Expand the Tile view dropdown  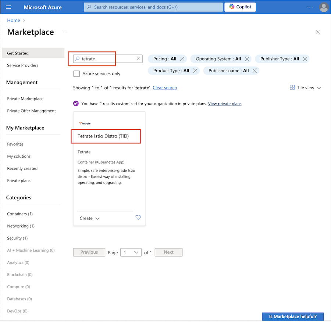306,88
